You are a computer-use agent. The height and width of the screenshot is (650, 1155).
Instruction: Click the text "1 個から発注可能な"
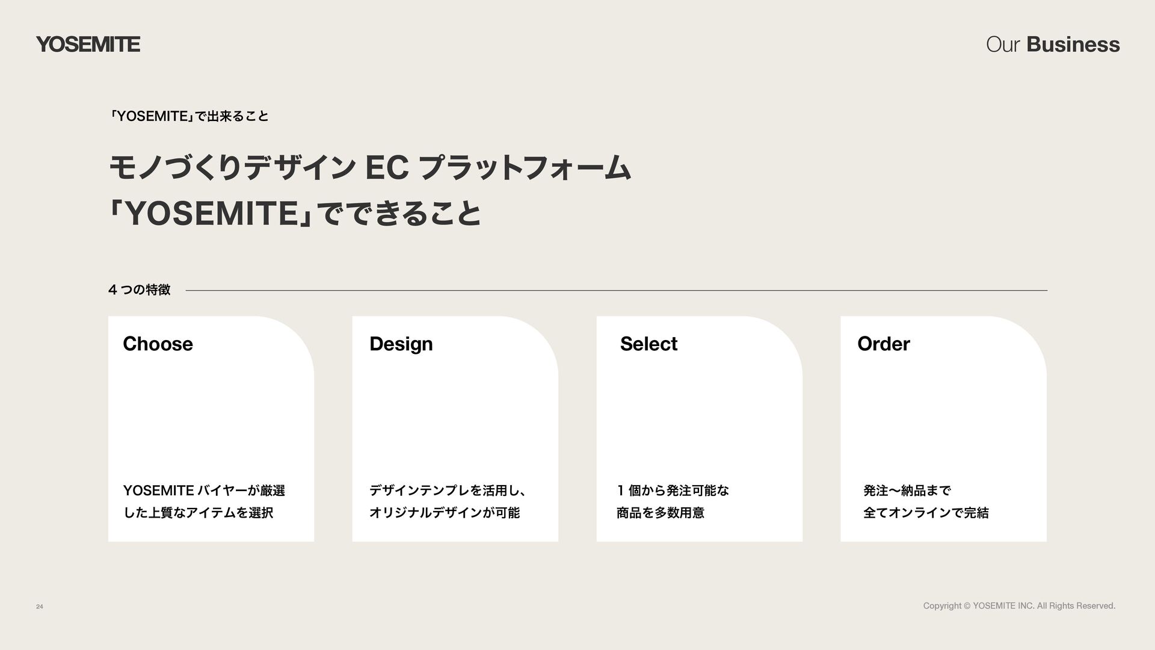(673, 491)
